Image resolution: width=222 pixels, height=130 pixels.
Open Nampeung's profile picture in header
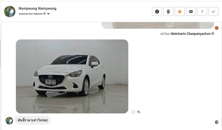click(10, 11)
